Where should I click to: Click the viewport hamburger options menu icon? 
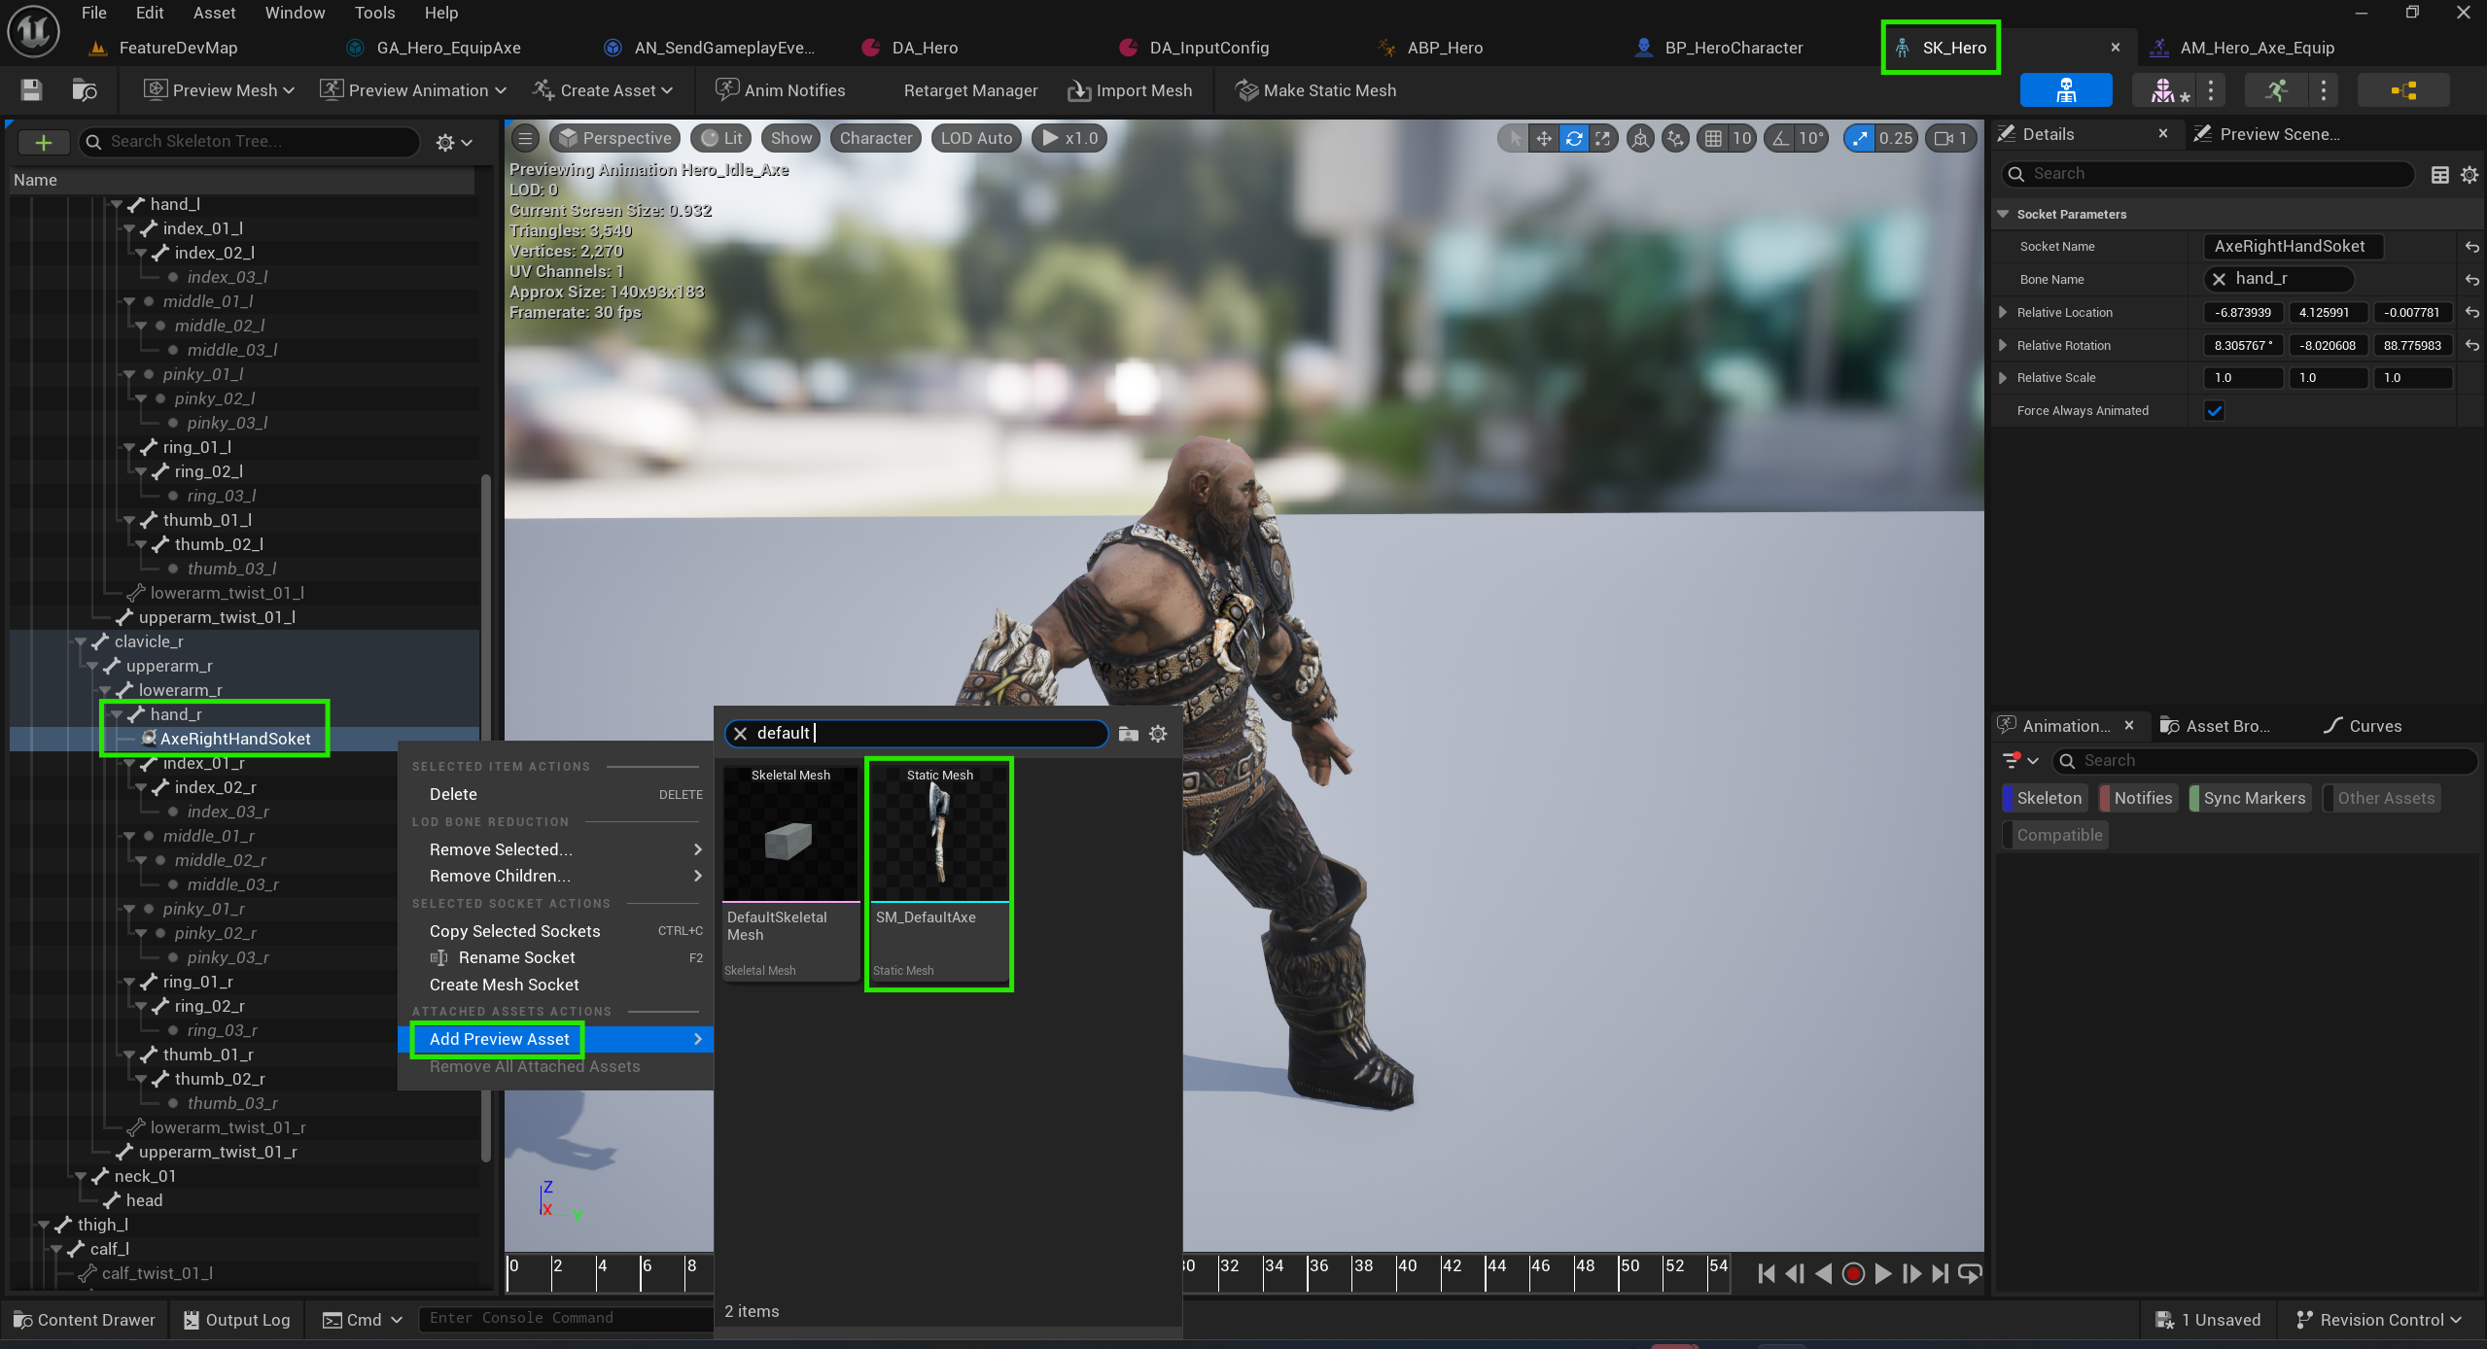point(525,138)
